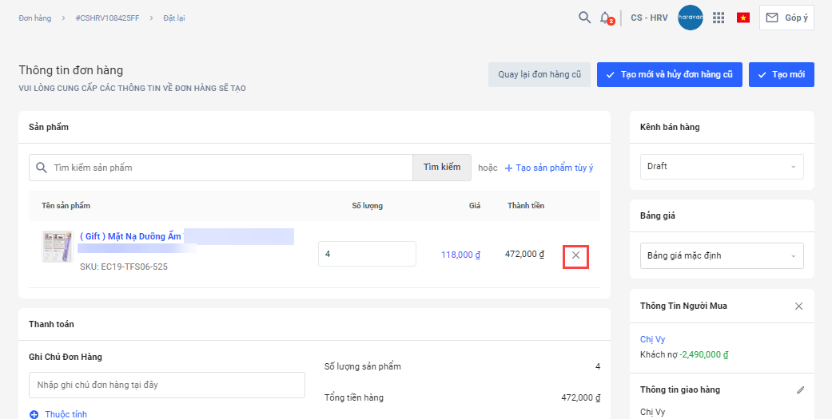Click Tạo sản phẩm tùy ý link

point(549,168)
